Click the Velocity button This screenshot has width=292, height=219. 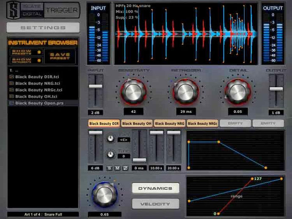[x=155, y=204]
